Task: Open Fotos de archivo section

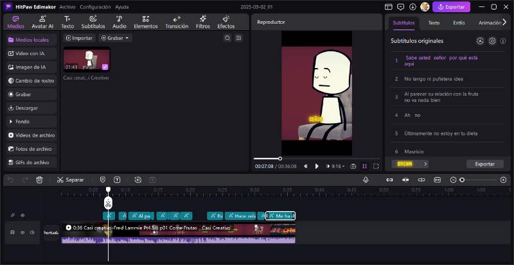Action: (31, 149)
